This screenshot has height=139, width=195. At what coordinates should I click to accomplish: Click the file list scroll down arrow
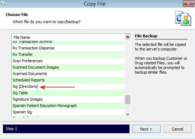point(128,114)
